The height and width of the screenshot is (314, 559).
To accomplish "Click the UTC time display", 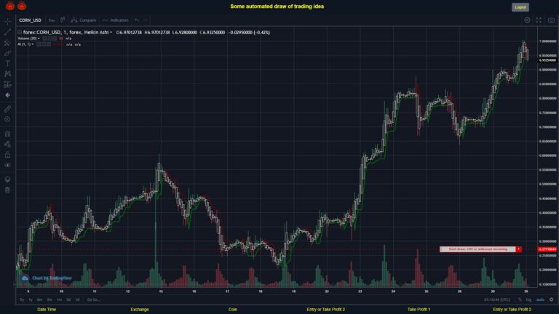I will (x=496, y=299).
